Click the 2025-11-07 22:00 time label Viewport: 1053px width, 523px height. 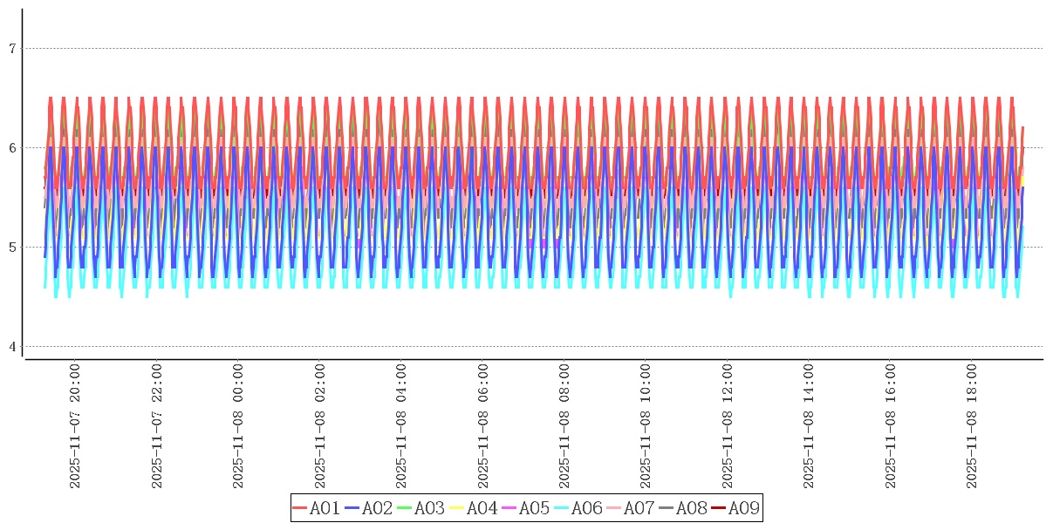157,427
